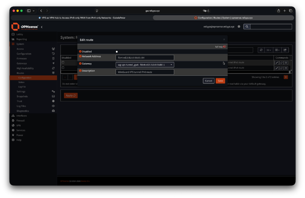
Task: Open a new Safari tab with plus
Action: pyautogui.click(x=284, y=11)
